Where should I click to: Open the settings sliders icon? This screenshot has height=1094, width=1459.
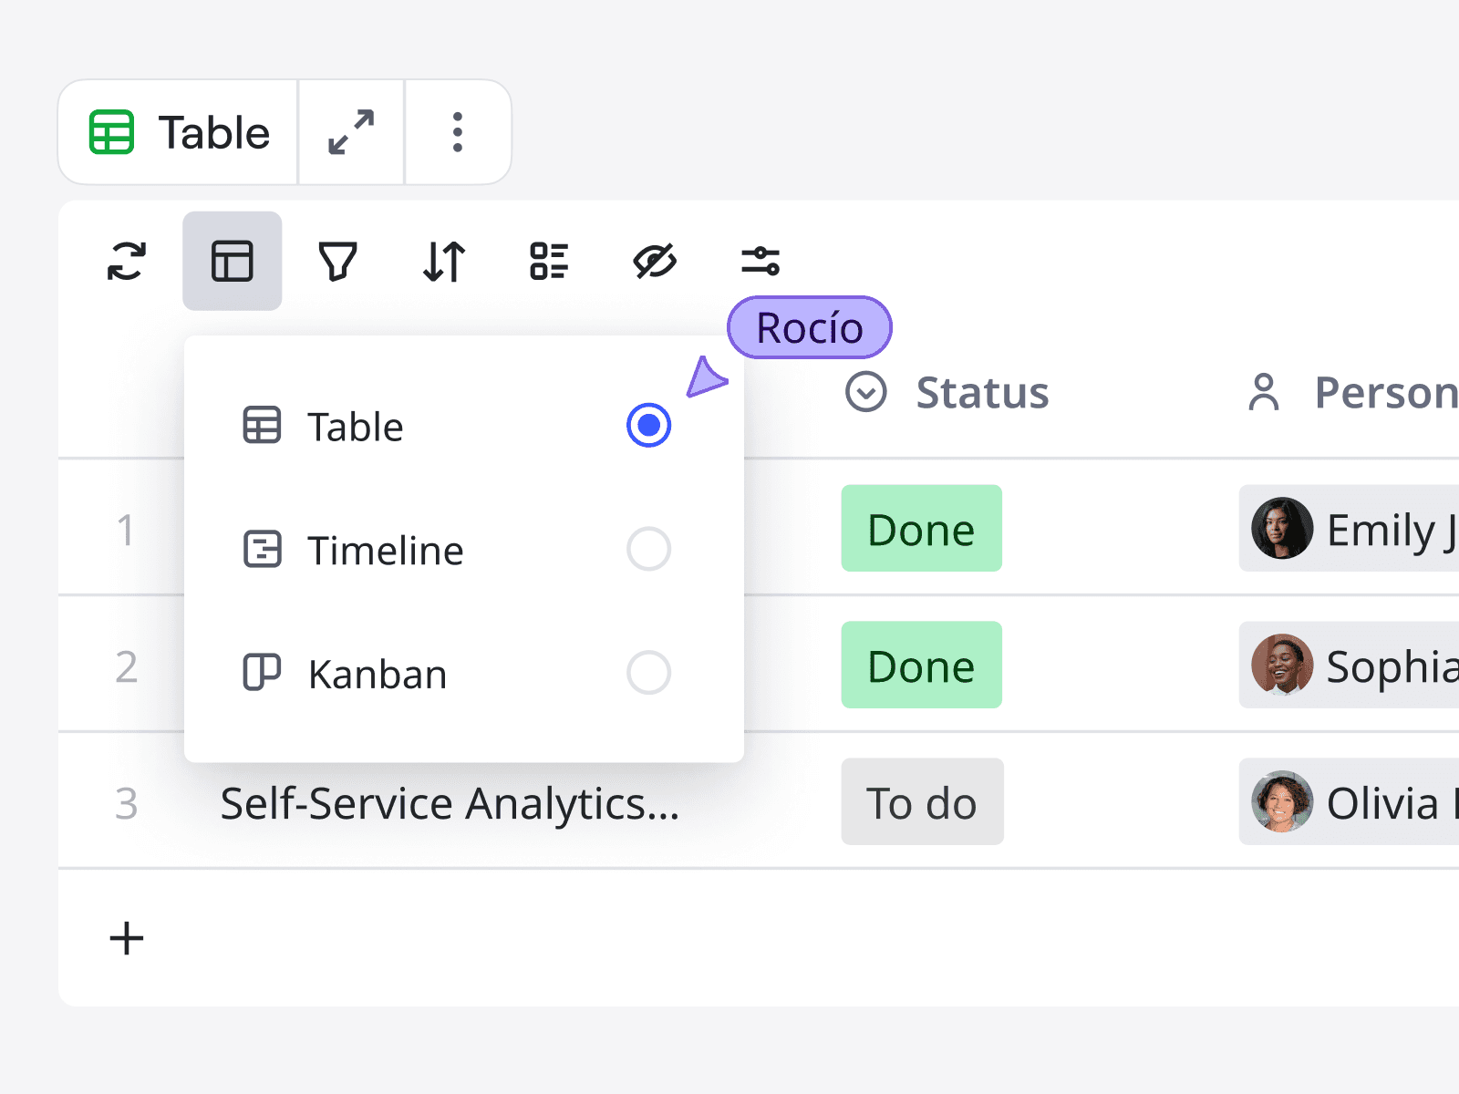(x=760, y=262)
